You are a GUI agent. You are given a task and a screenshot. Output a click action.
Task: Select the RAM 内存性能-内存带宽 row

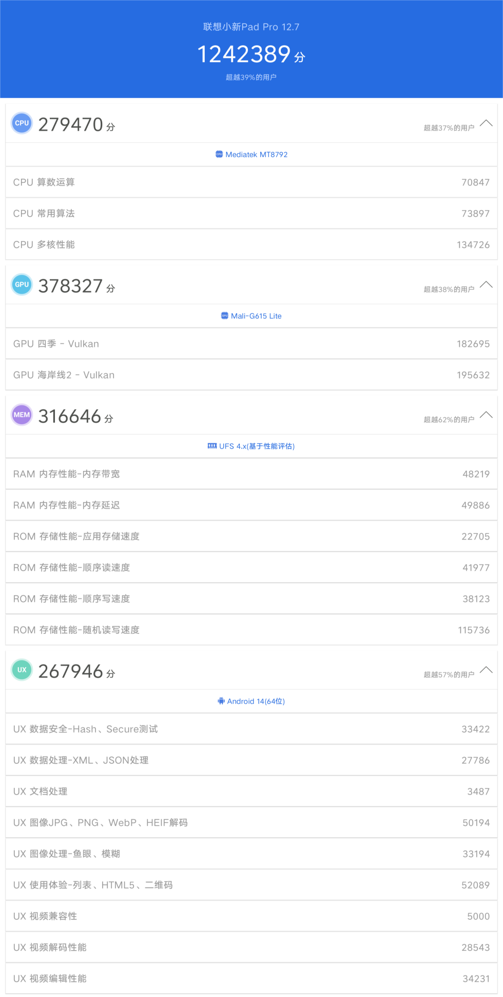pos(252,474)
